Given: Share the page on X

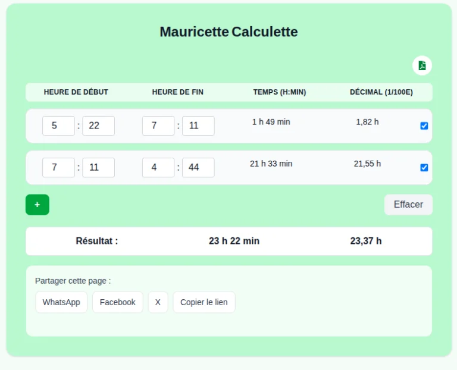Looking at the screenshot, I should coord(158,302).
